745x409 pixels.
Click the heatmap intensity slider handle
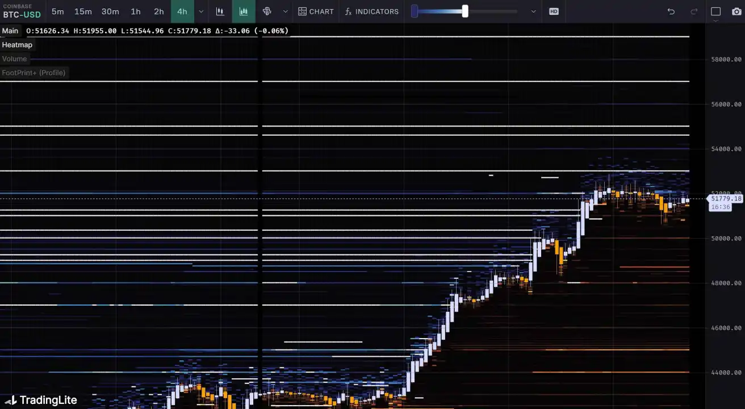[465, 11]
